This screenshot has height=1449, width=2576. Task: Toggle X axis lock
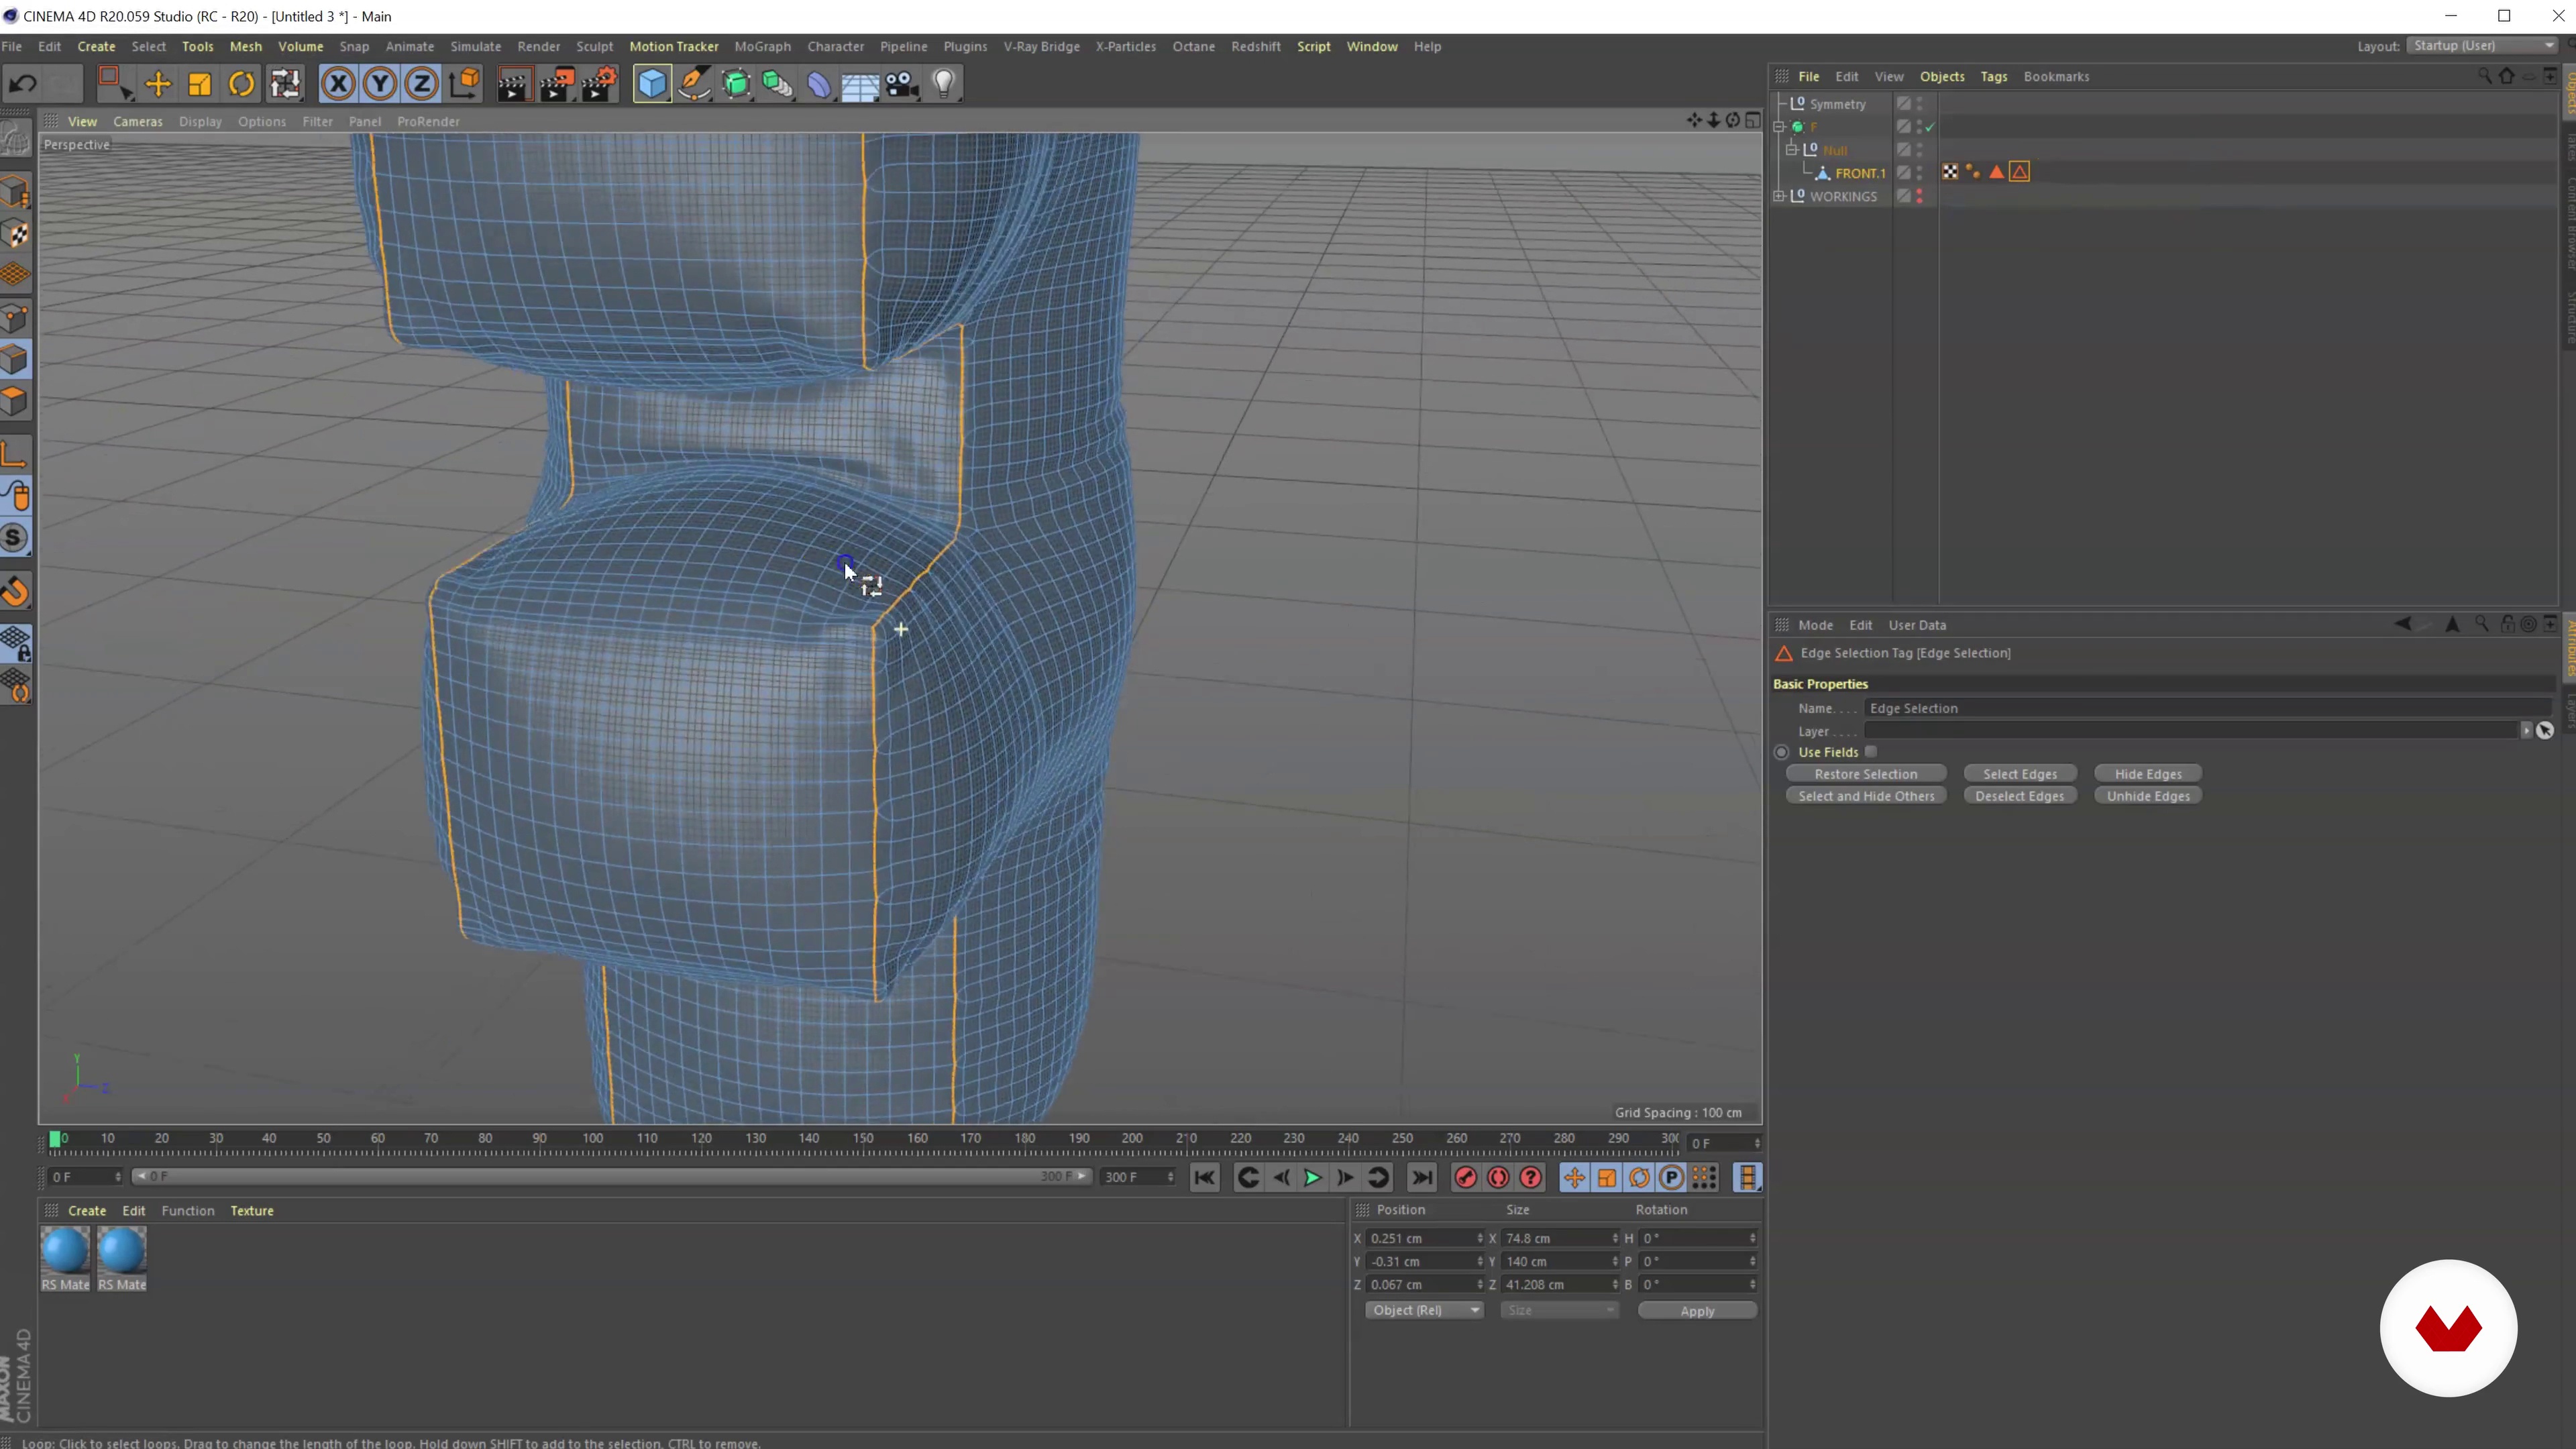339,84
